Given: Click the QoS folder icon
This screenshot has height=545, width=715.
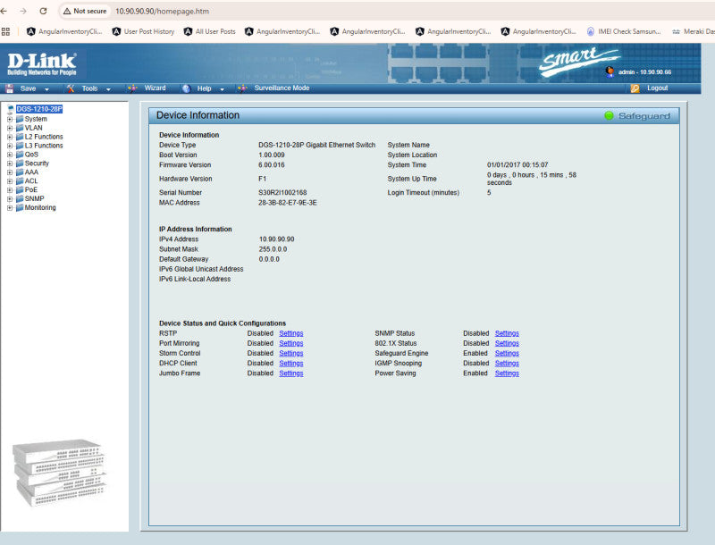Looking at the screenshot, I should (x=20, y=155).
